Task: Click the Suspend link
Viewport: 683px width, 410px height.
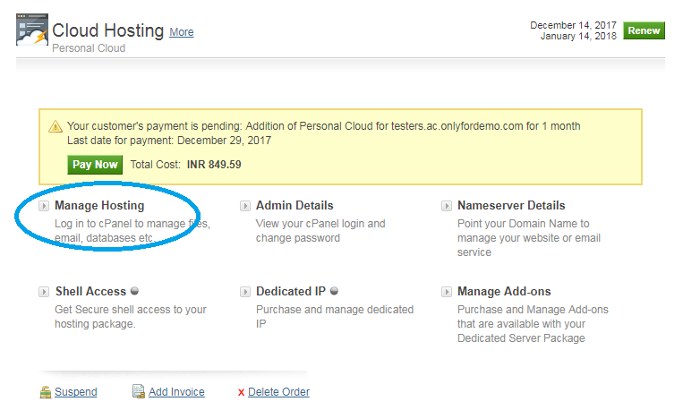Action: click(76, 392)
